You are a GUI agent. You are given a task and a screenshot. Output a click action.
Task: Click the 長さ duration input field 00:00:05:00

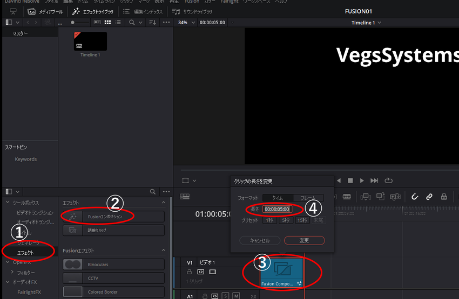point(277,209)
